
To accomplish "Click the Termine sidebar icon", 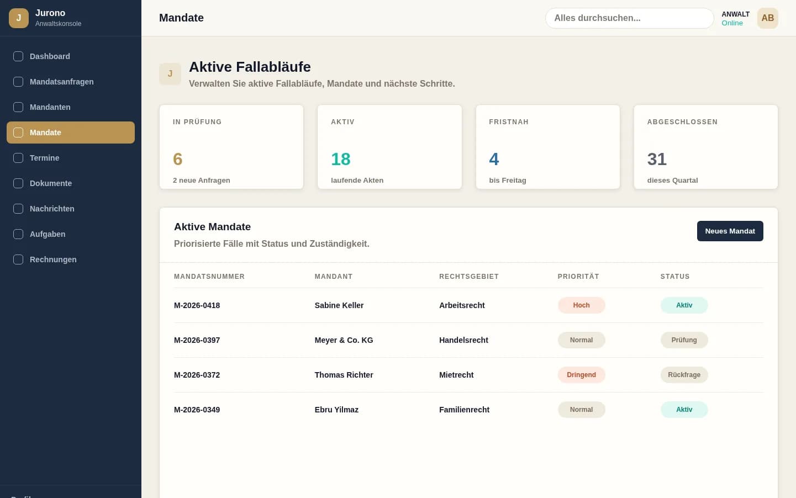I will 18,158.
